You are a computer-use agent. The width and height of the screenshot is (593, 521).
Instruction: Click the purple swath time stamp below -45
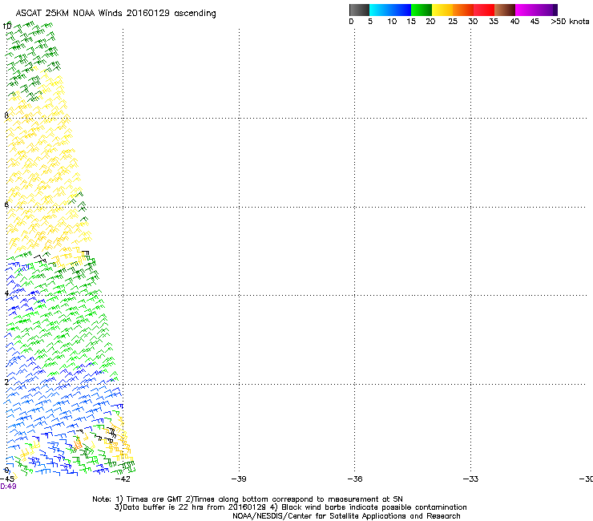[x=8, y=487]
